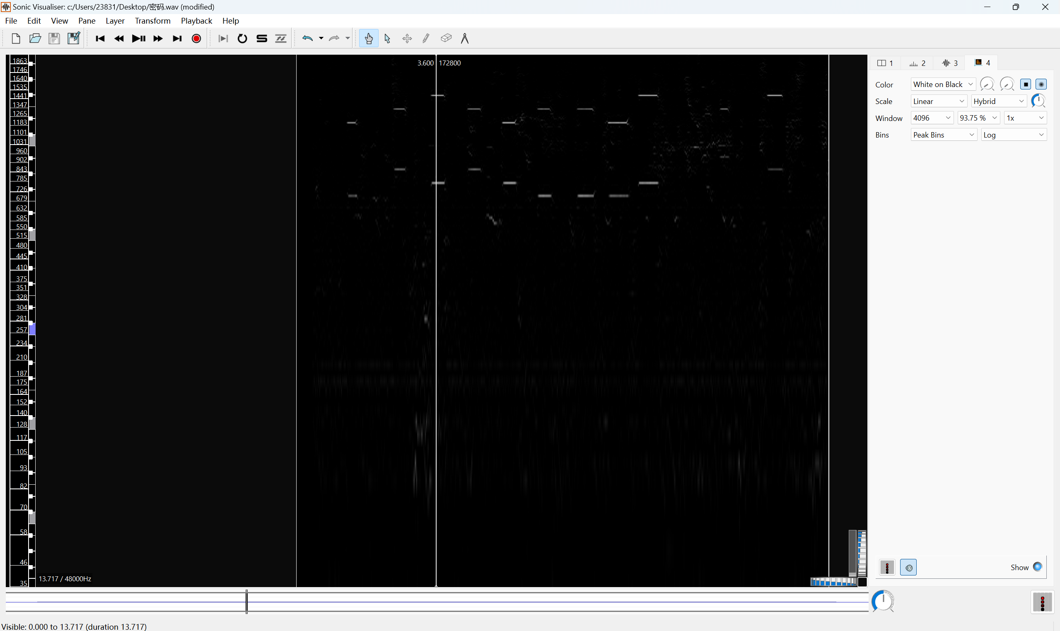Switch to layer tab 1

coord(885,63)
